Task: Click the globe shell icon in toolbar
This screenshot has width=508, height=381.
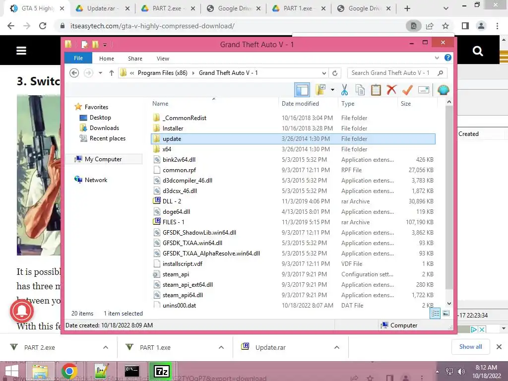Action: (x=443, y=90)
